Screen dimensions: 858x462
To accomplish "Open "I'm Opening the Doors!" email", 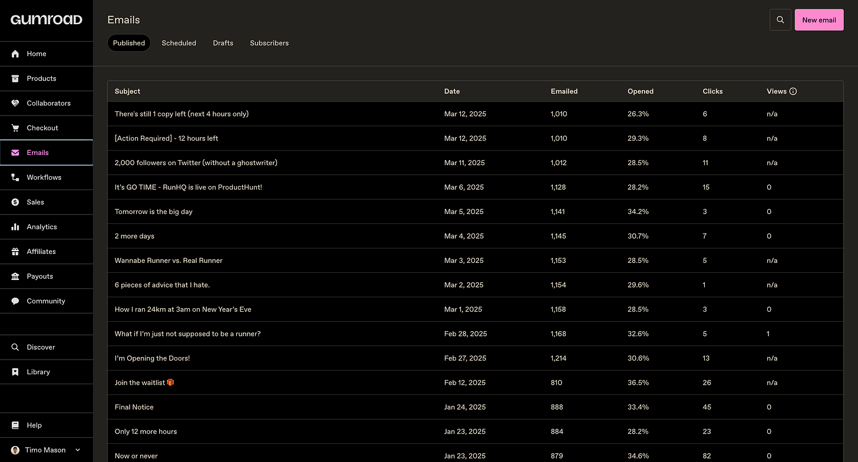I will [x=475, y=358].
